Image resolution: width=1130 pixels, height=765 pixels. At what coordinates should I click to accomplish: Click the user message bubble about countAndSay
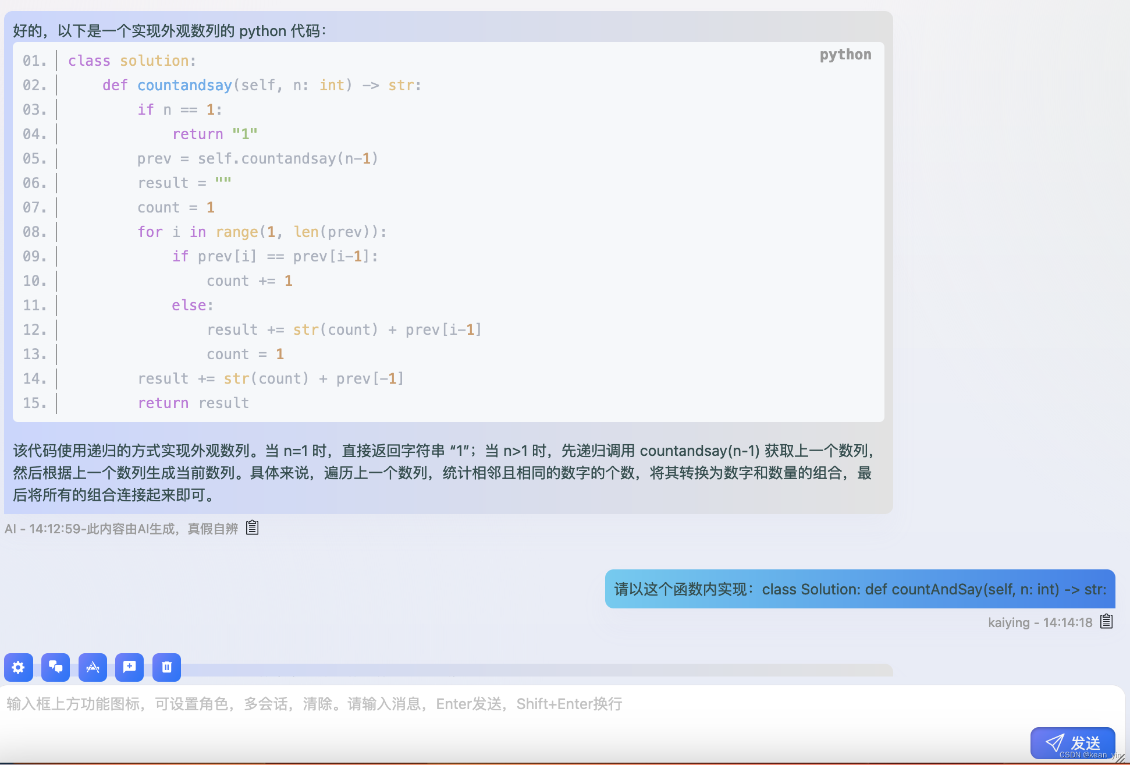(x=860, y=589)
